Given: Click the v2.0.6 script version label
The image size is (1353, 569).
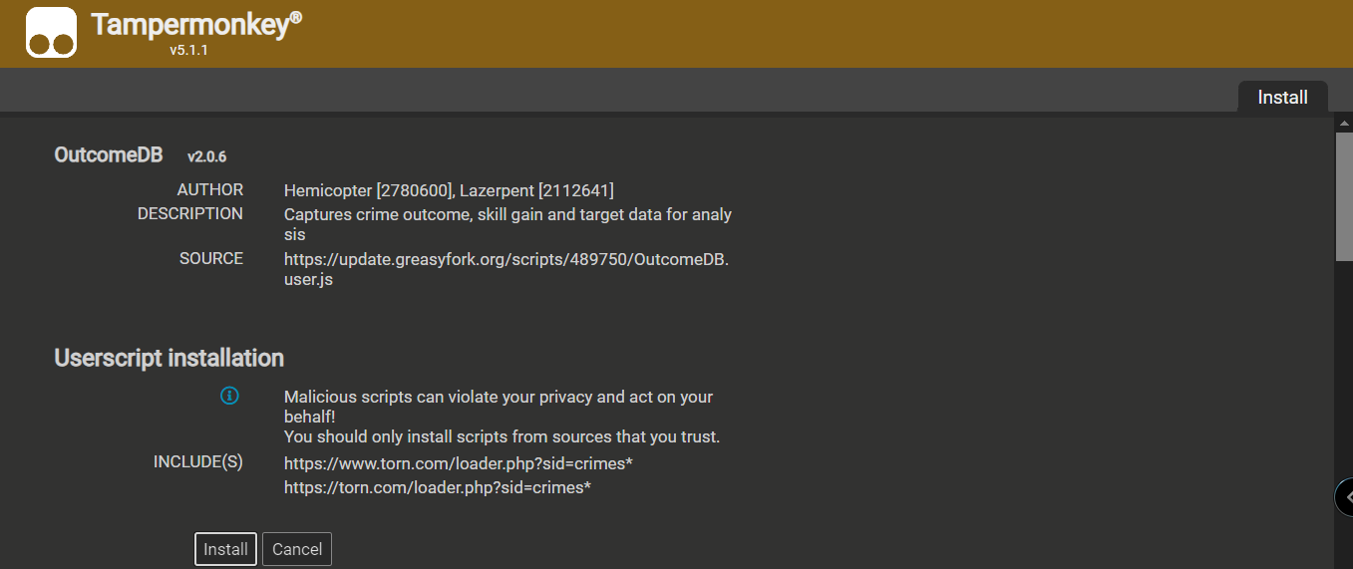Looking at the screenshot, I should coord(207,156).
